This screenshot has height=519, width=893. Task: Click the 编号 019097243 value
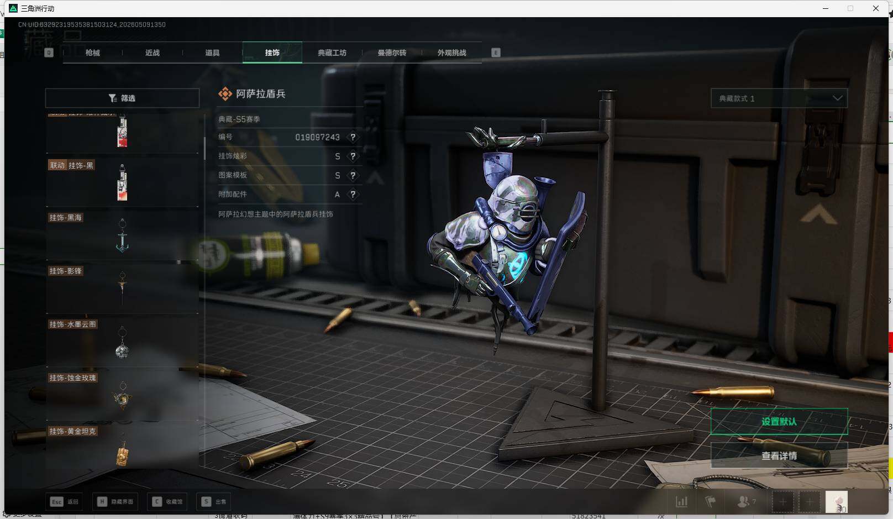pyautogui.click(x=317, y=137)
